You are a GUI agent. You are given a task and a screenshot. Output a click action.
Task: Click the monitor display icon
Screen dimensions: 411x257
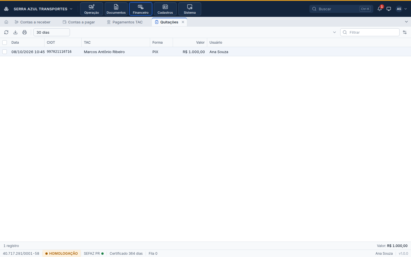click(389, 9)
